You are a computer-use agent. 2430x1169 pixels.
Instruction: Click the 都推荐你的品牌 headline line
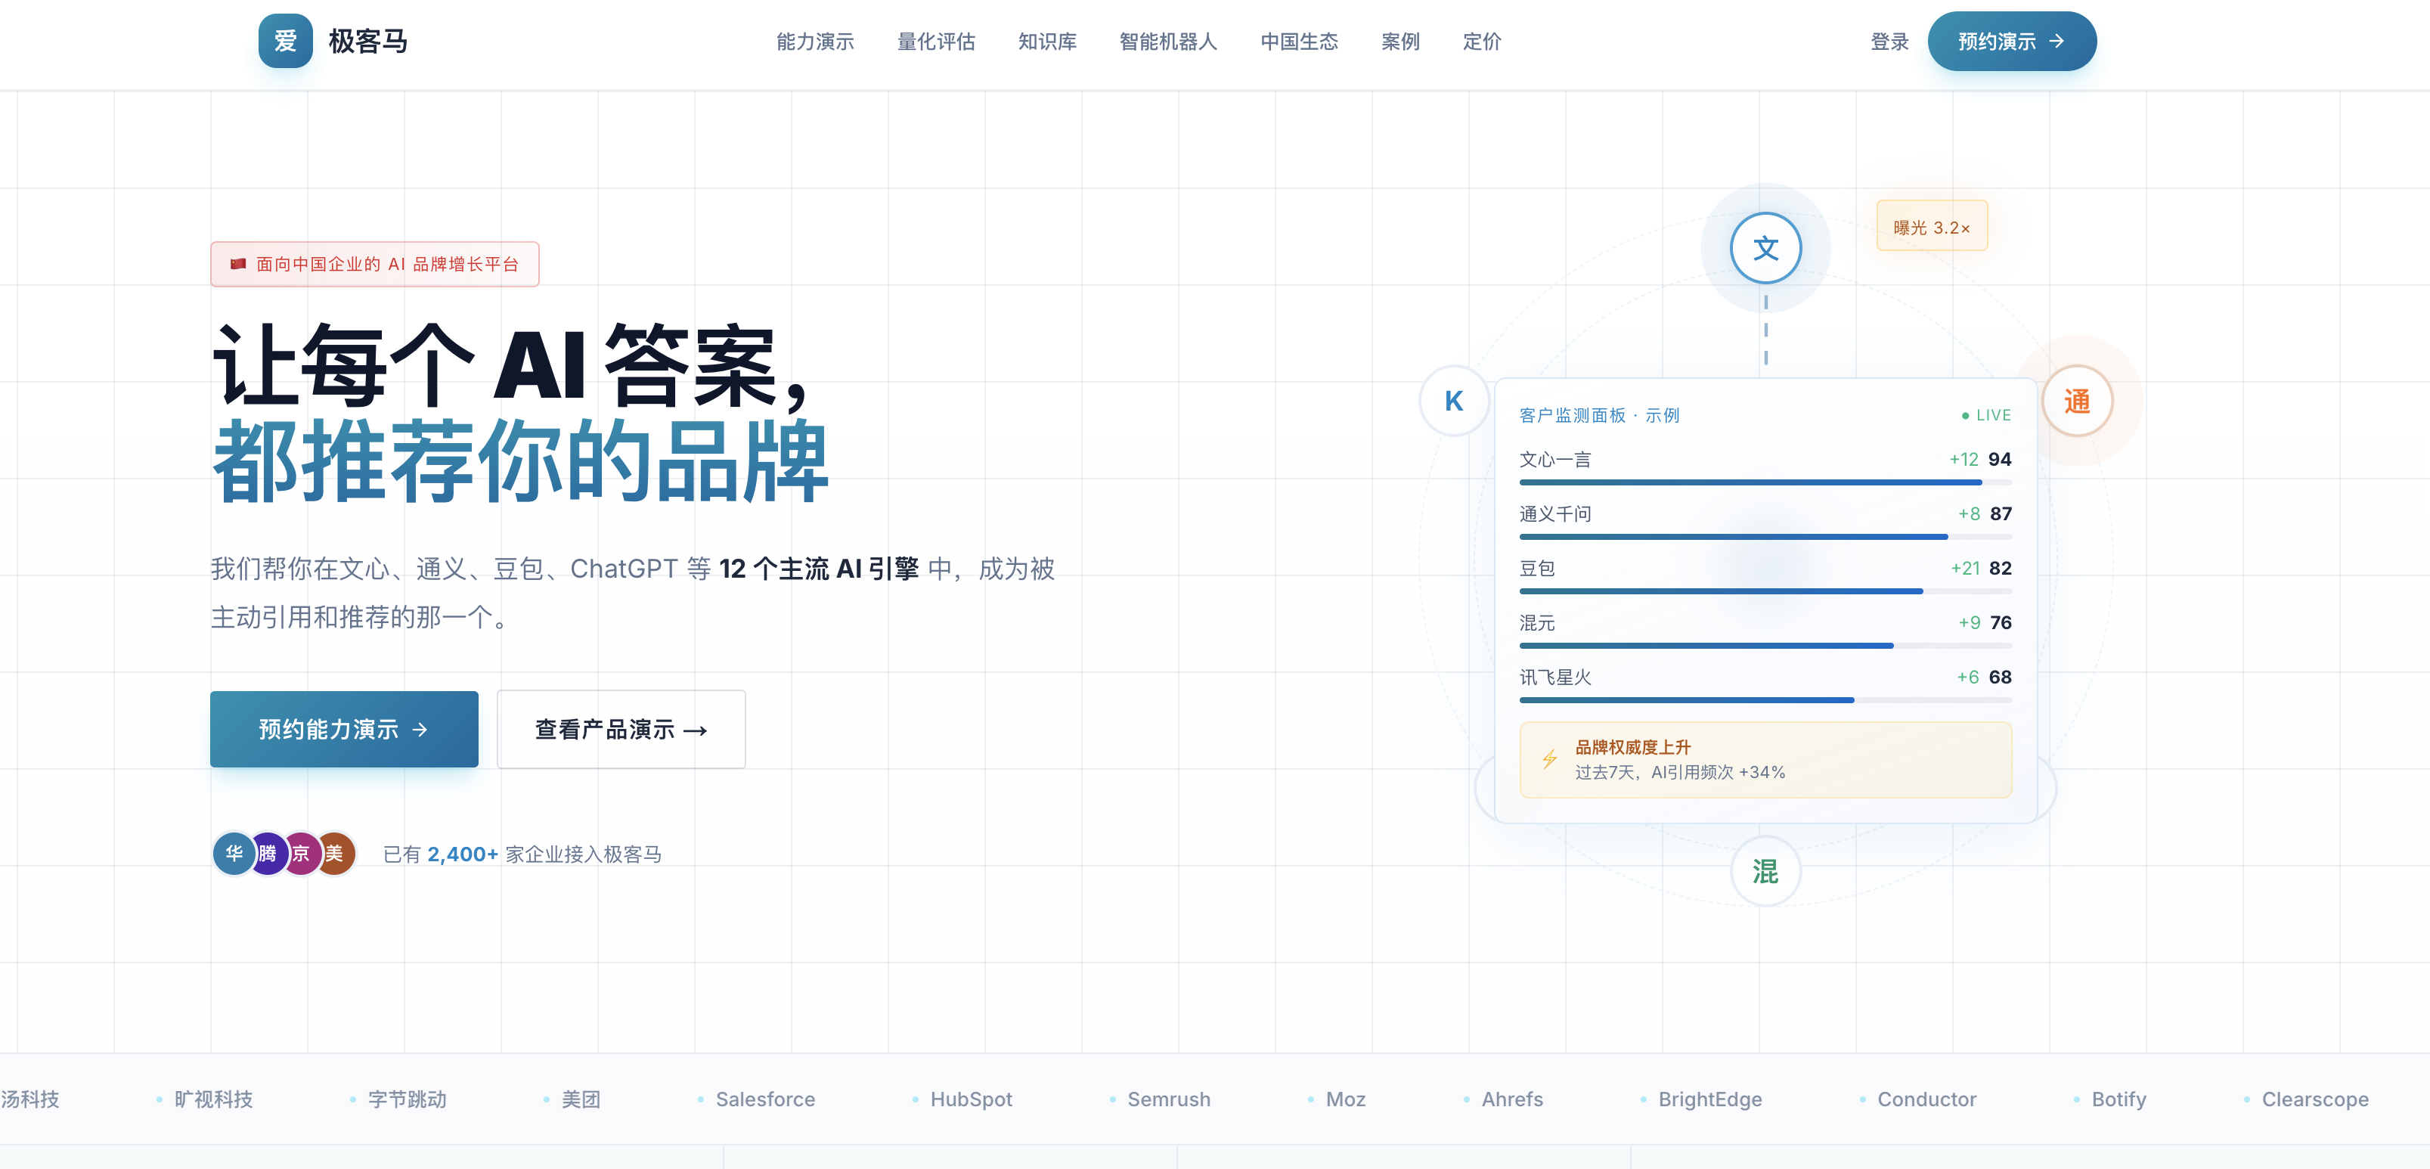[519, 462]
